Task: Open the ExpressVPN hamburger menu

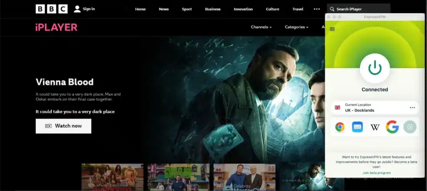Action: [x=332, y=29]
